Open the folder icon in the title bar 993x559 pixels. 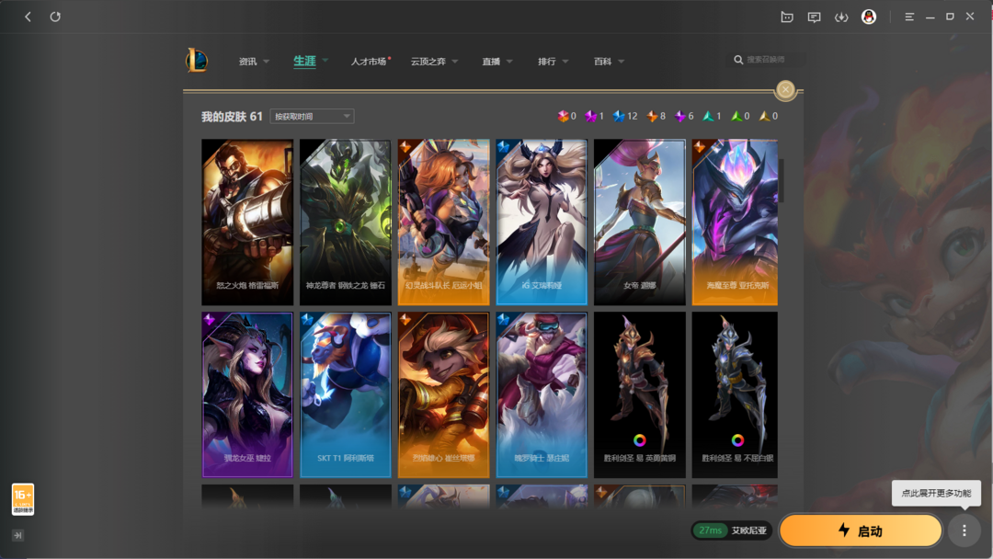(x=786, y=17)
